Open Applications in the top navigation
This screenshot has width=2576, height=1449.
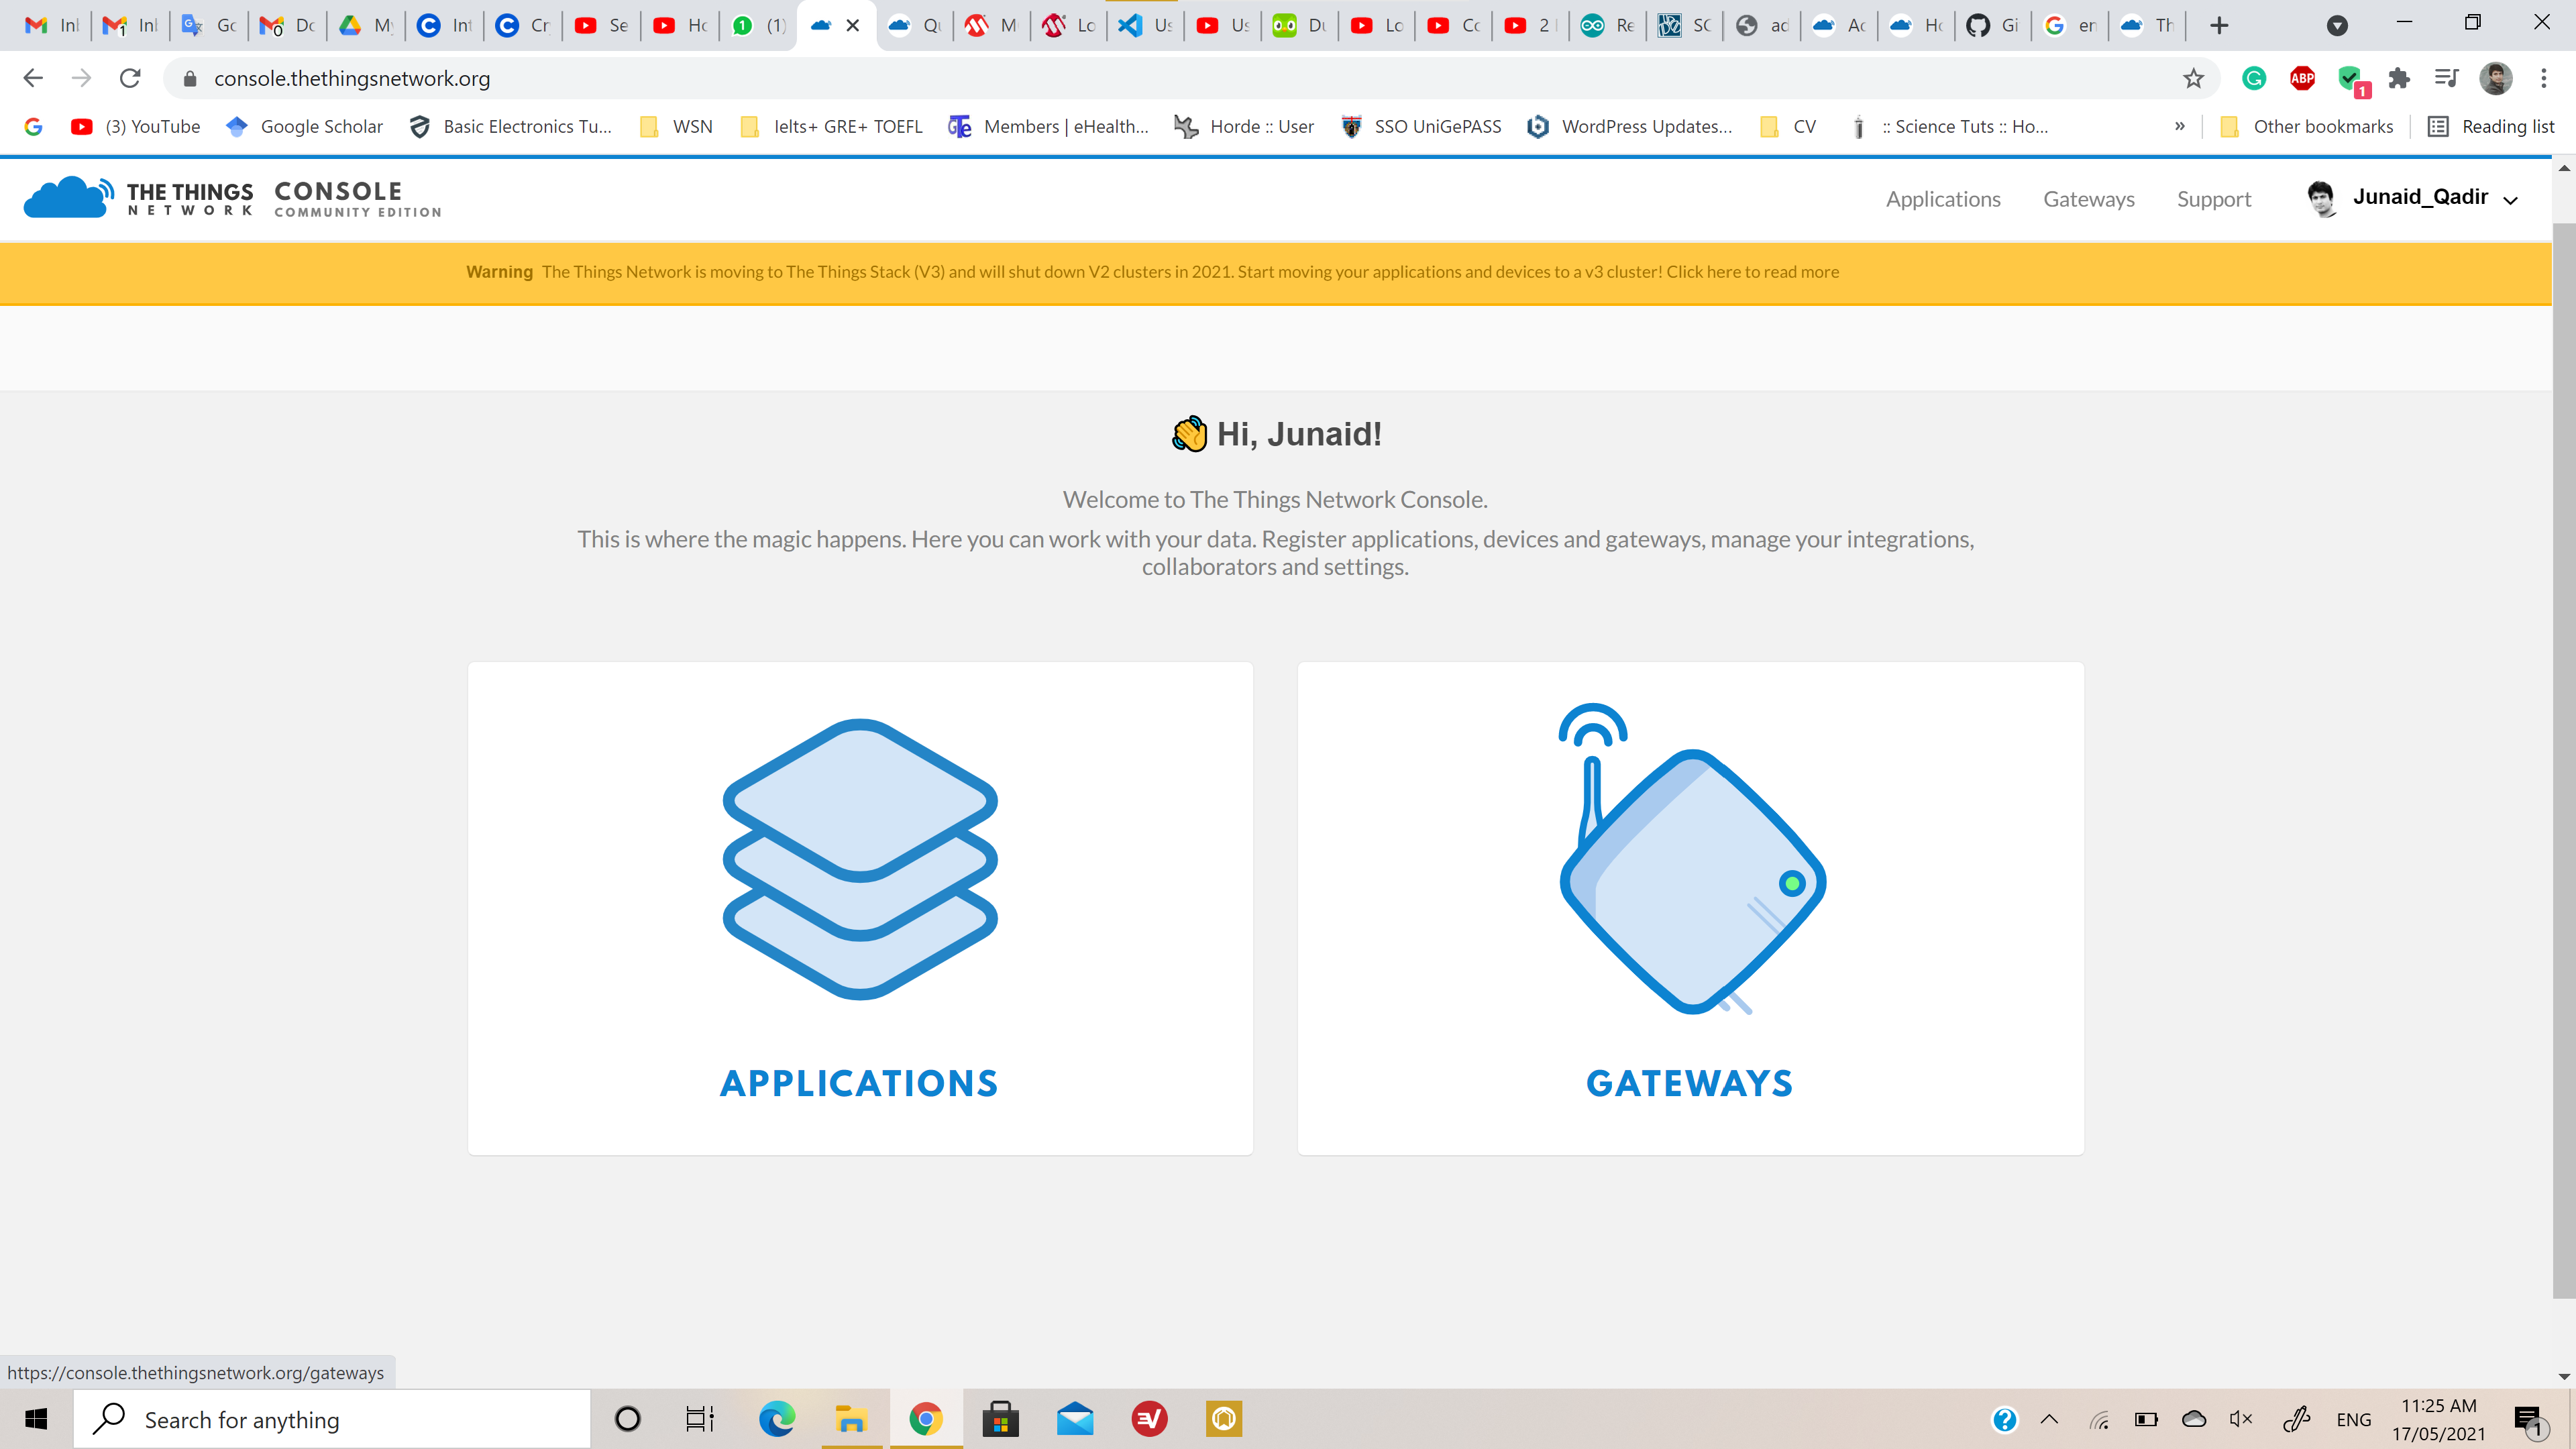point(1943,199)
